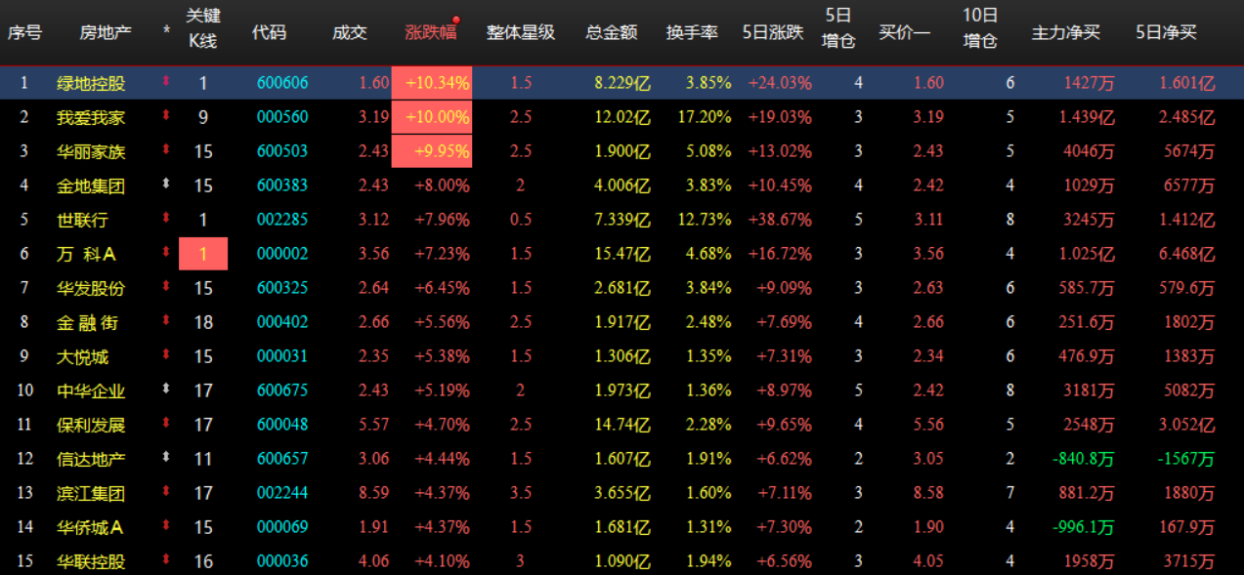Viewport: 1244px width, 575px height.
Task: Click the red marker icon beside 我爱我家
Action: tap(166, 117)
